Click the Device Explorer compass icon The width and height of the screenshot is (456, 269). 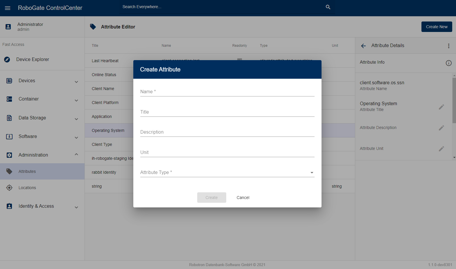point(7,60)
